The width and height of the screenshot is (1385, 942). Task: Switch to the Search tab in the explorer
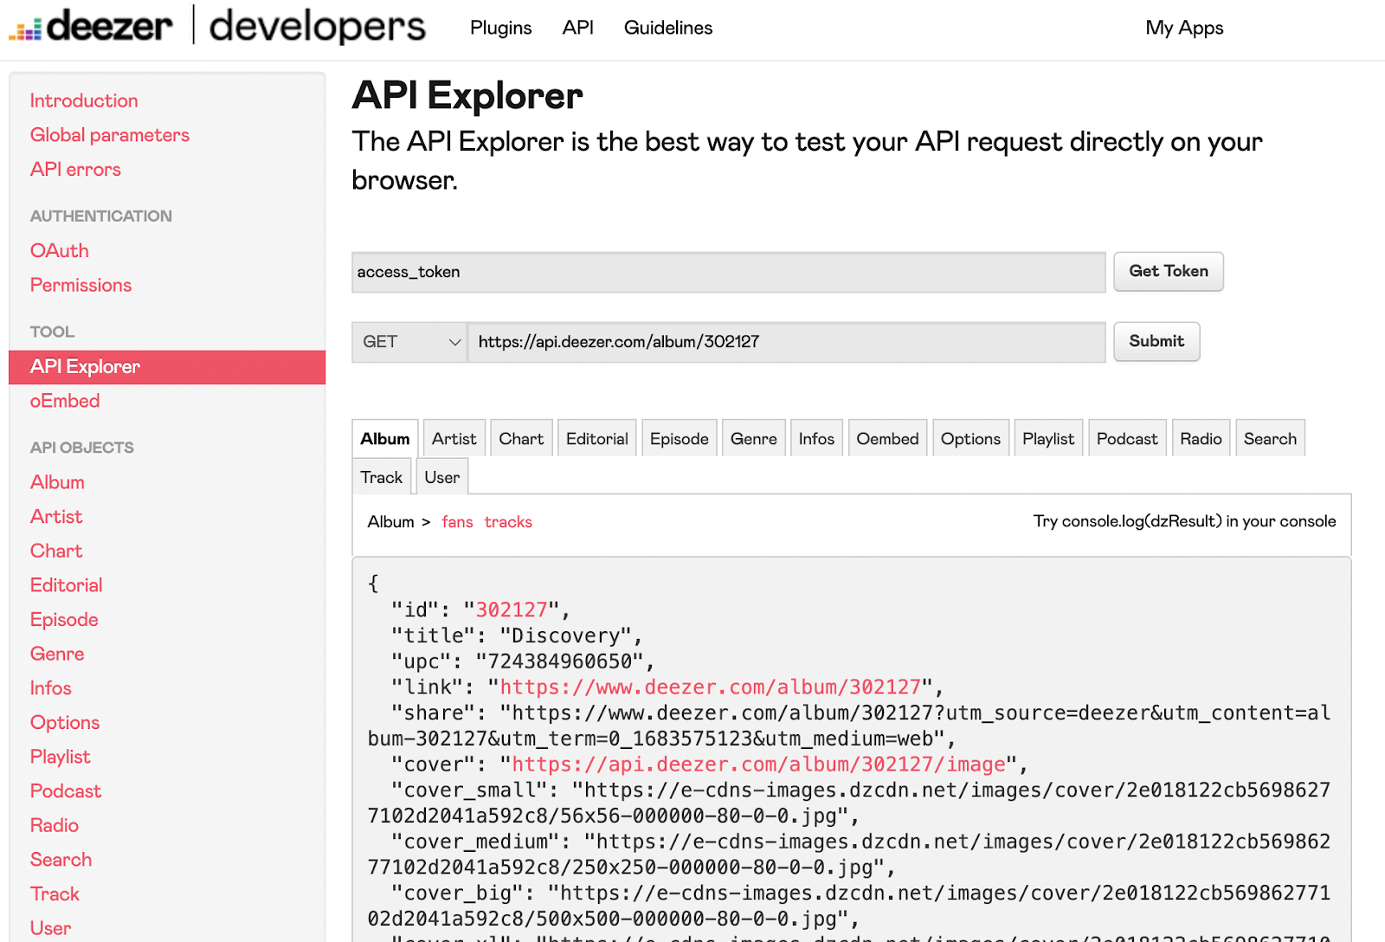tap(1270, 439)
